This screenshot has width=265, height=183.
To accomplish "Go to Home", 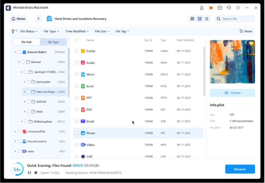I will click(18, 19).
